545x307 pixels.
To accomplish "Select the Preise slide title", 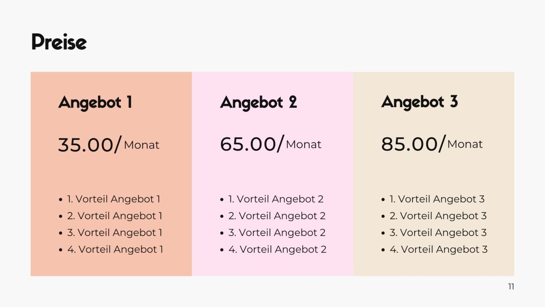I will pos(59,42).
